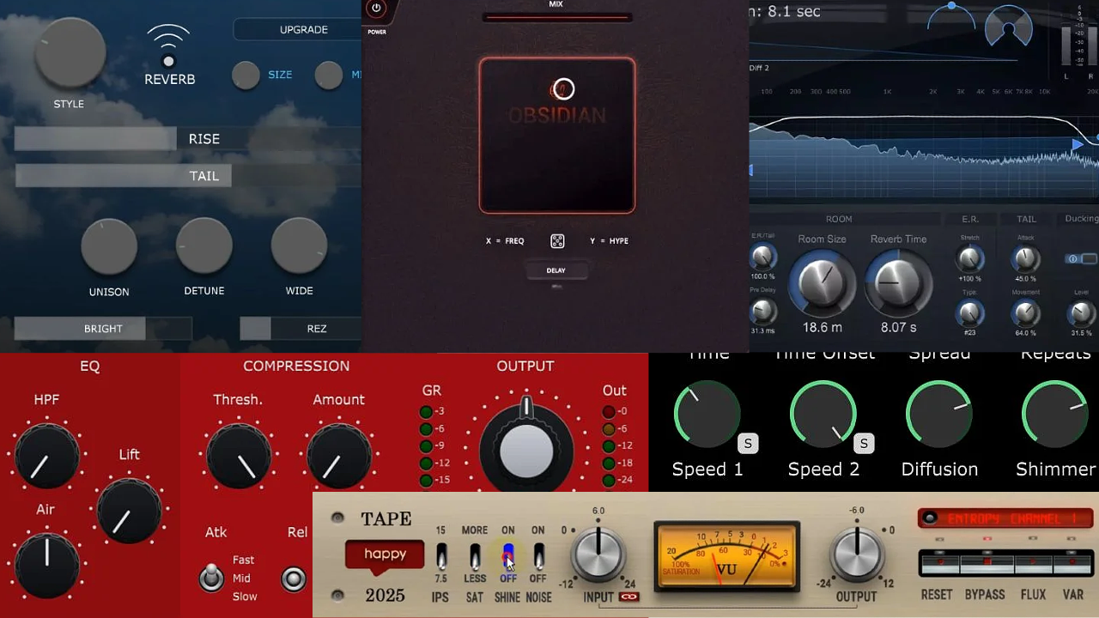Click the happy 2025 badge on the TAPE plugin
Viewport: 1099px width, 618px height.
coord(385,555)
